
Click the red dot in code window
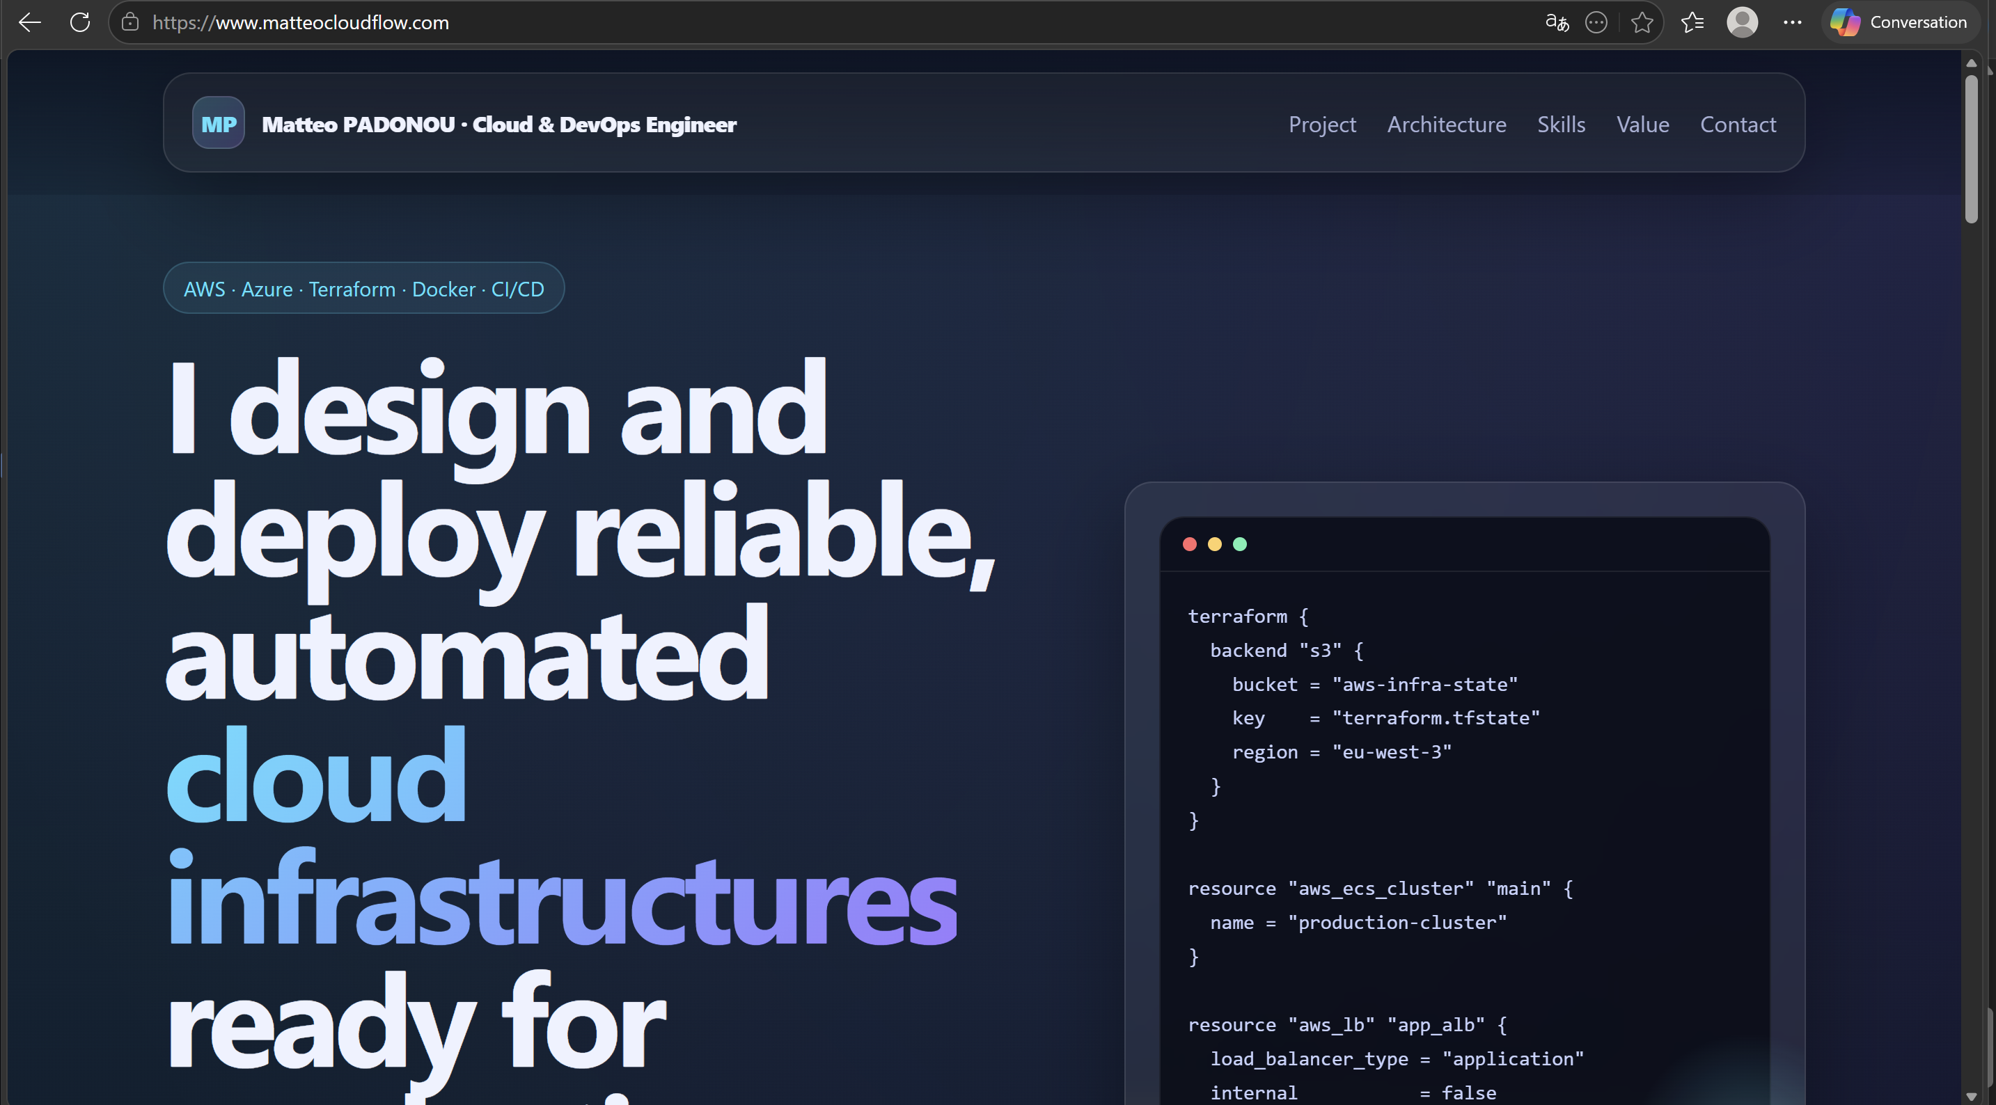click(x=1189, y=544)
